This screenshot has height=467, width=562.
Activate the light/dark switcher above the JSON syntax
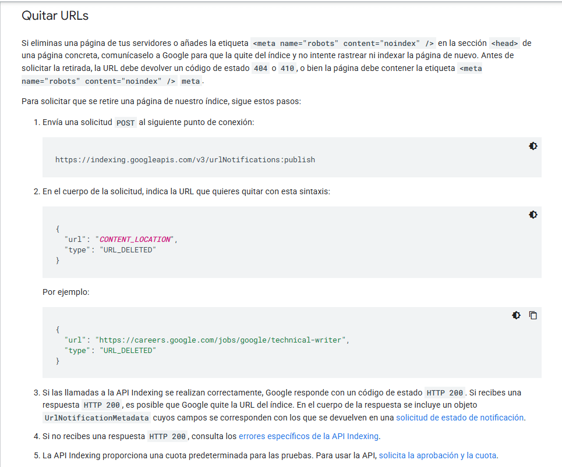[x=533, y=215]
